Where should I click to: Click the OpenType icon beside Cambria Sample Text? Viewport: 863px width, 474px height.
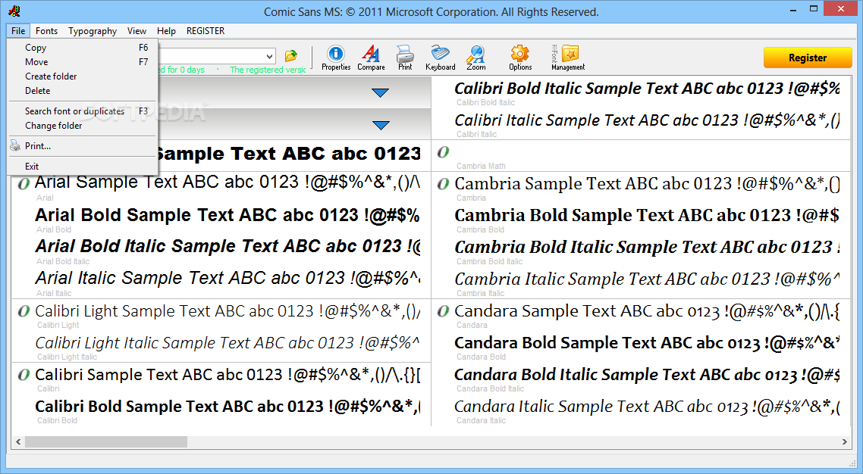tap(443, 184)
